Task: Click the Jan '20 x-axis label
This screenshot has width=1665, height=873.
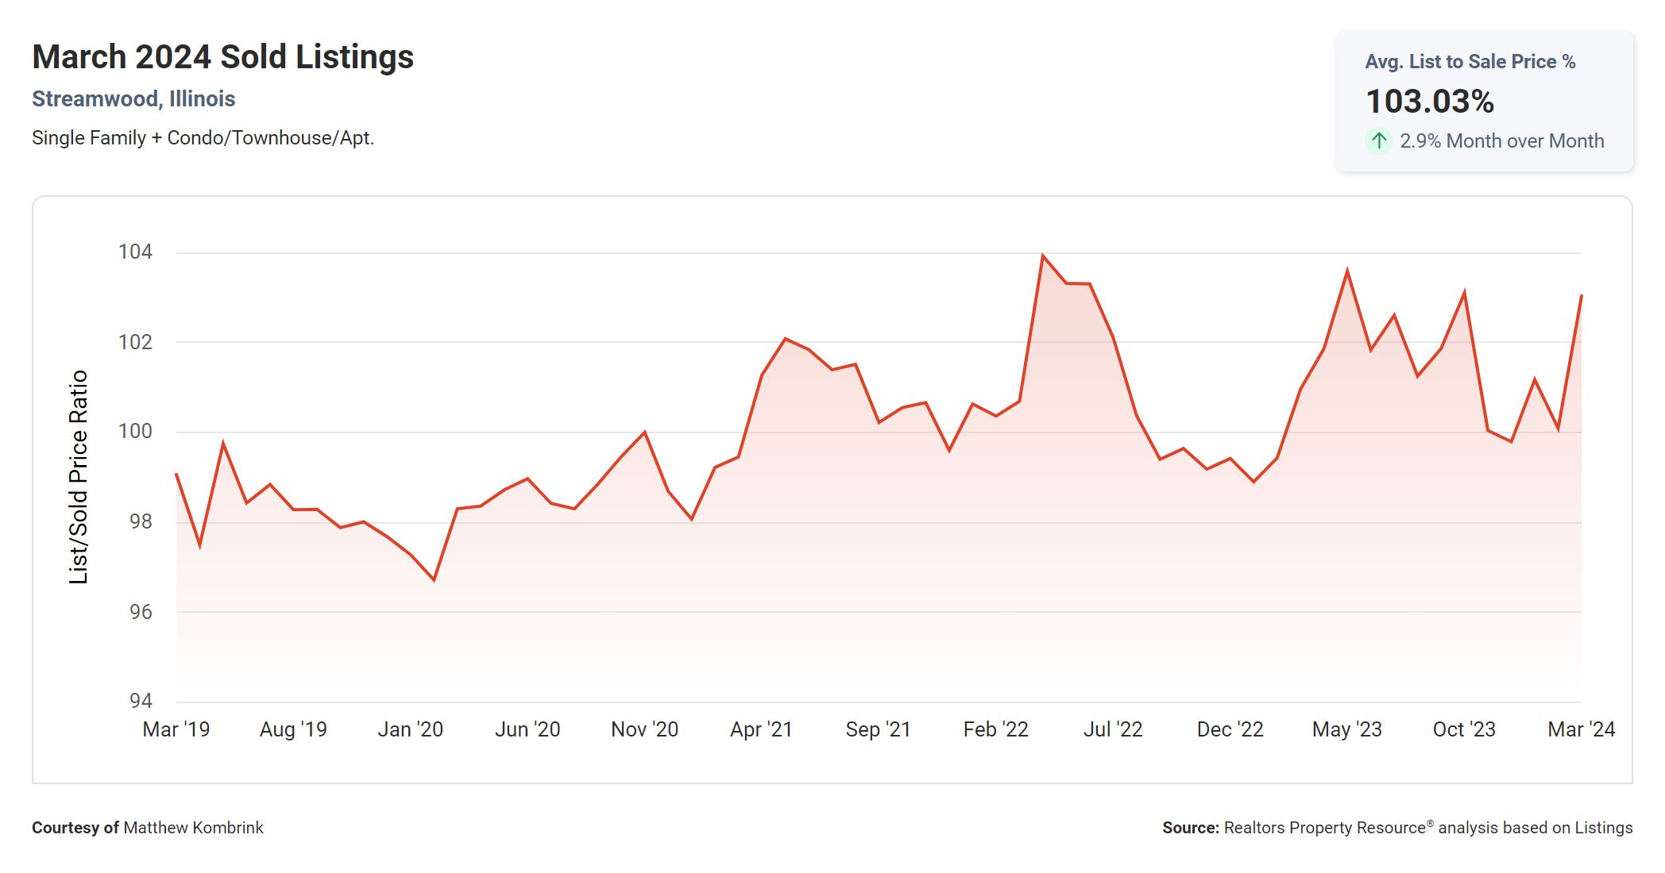Action: (x=410, y=729)
